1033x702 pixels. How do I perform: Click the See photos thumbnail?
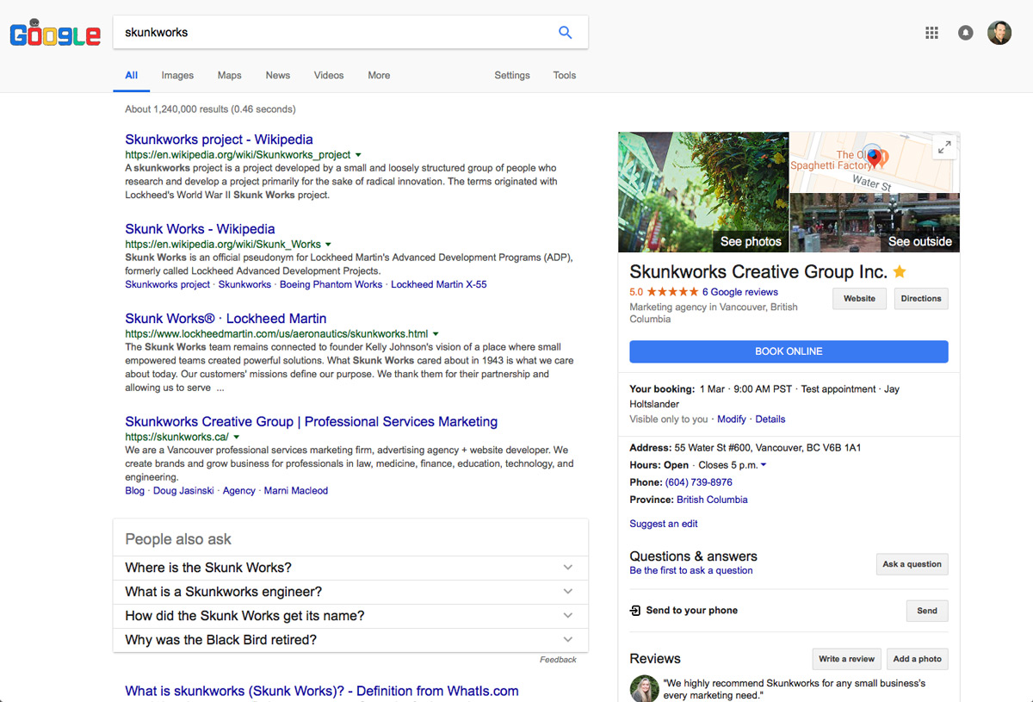pos(703,191)
